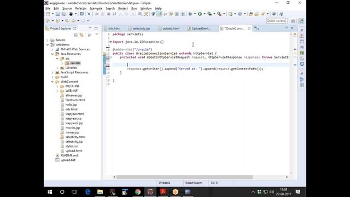Viewport: 350px width, 197px height.
Task: Open the Project Explorer View Menu
Action: click(x=97, y=34)
